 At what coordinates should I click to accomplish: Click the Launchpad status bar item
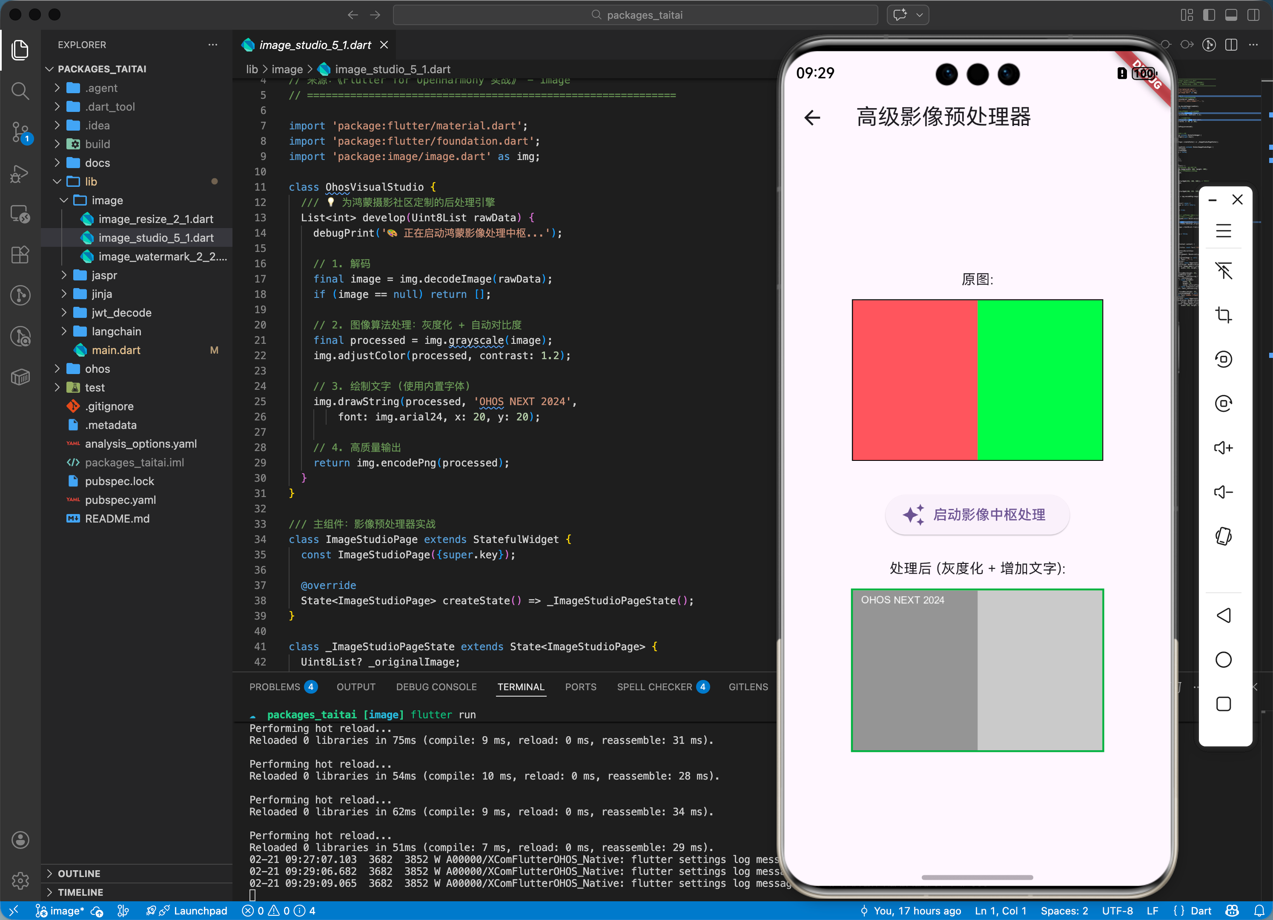[200, 911]
